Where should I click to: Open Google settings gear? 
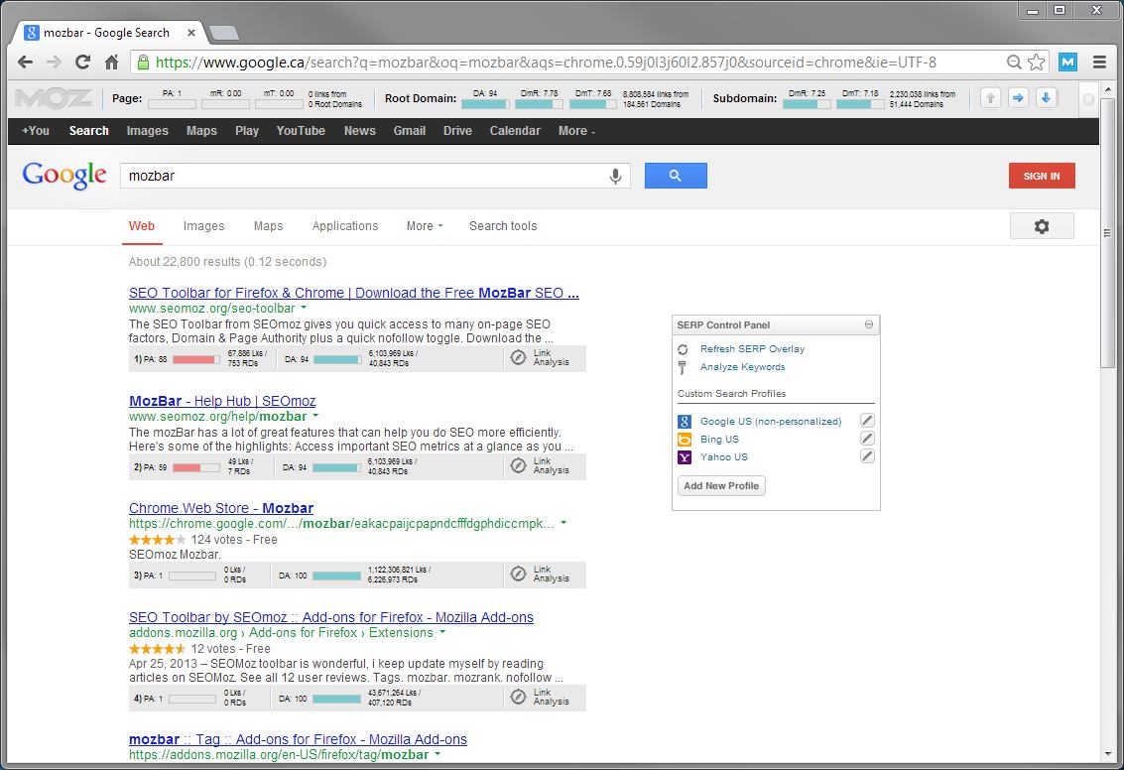click(1042, 226)
